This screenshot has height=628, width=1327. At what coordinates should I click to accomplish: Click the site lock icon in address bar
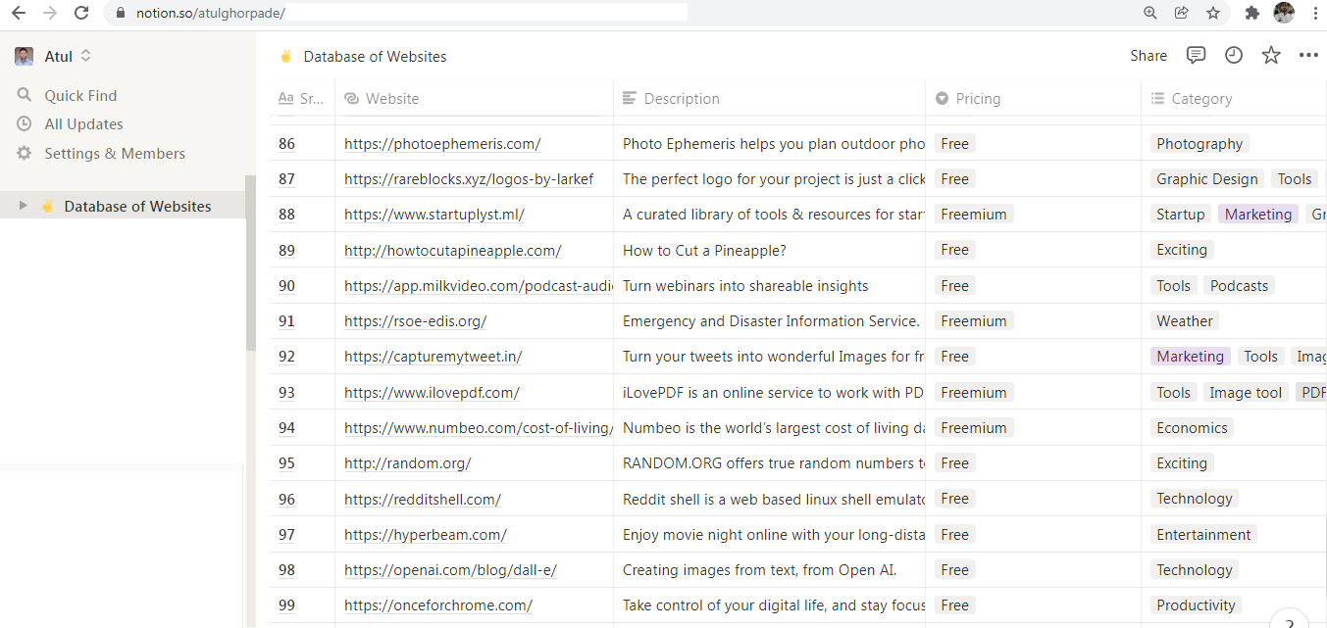click(x=121, y=13)
